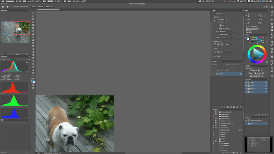The height and width of the screenshot is (154, 274).
Task: Select the Brush tool
Action: click(33, 37)
